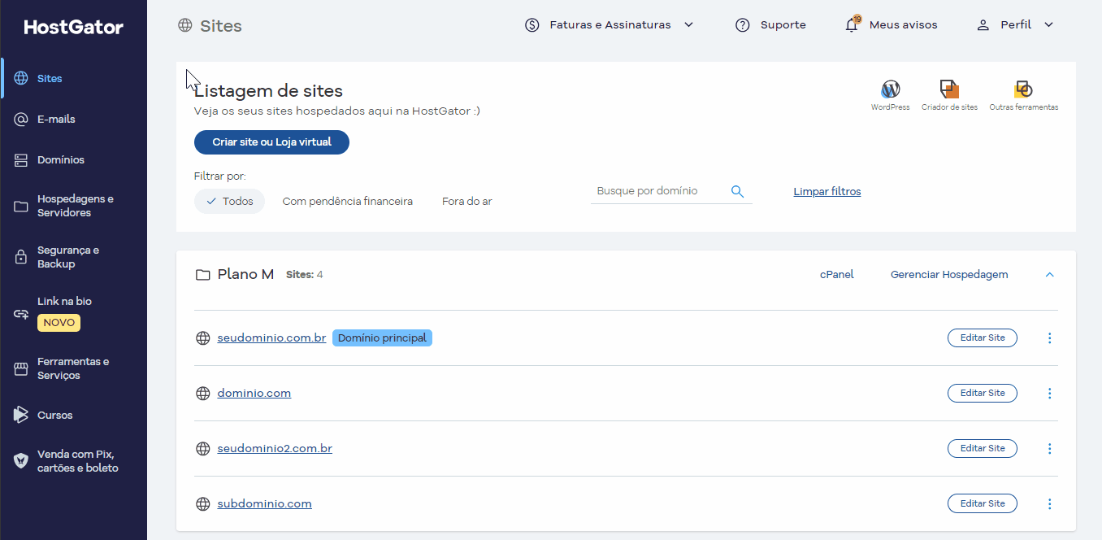The width and height of the screenshot is (1102, 540).
Task: Expand the Perfil dropdown arrow
Action: (1048, 25)
